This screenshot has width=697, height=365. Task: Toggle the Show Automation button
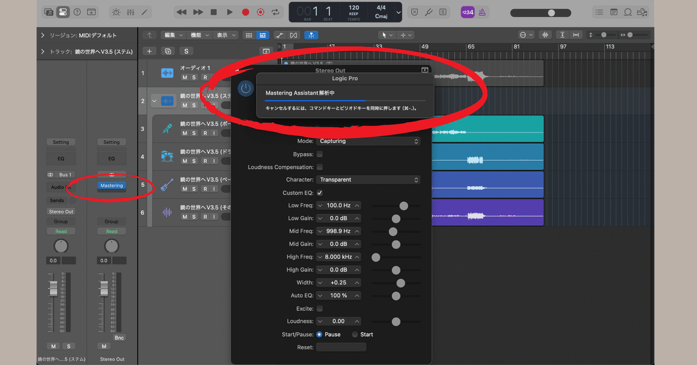tap(279, 35)
